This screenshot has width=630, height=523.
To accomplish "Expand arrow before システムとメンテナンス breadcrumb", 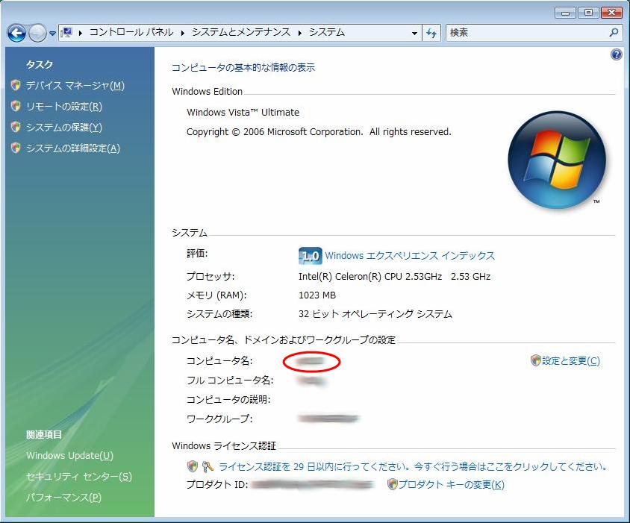I will [x=183, y=33].
